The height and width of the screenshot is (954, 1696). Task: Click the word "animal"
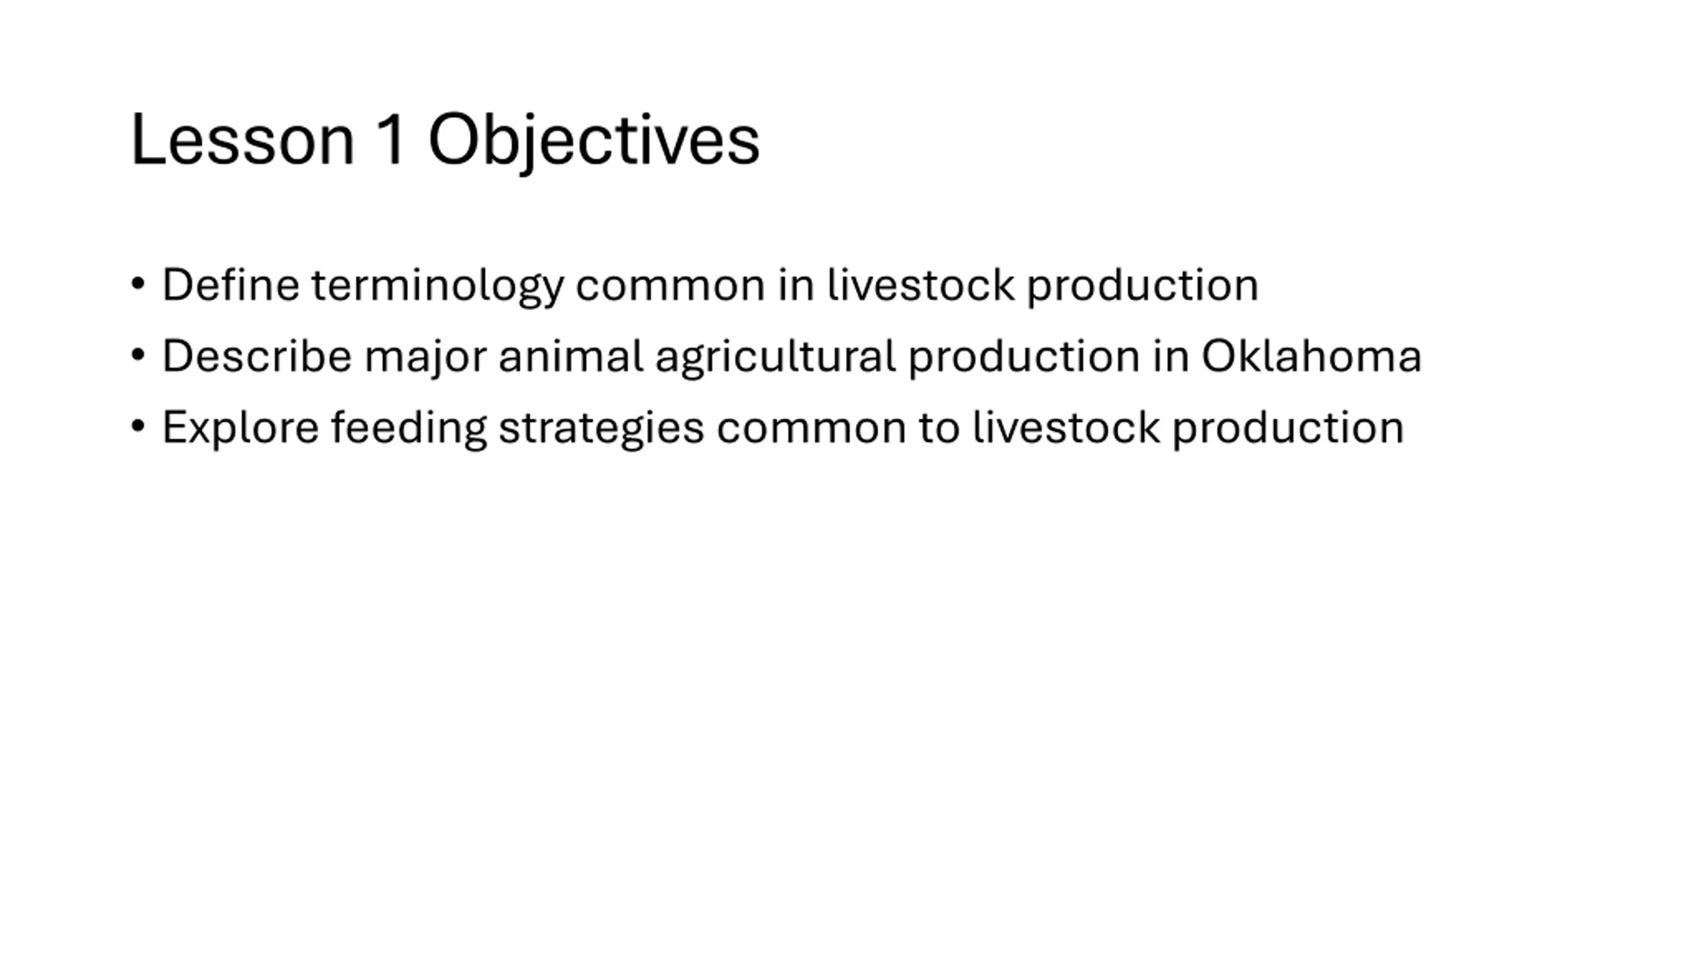pyautogui.click(x=570, y=356)
